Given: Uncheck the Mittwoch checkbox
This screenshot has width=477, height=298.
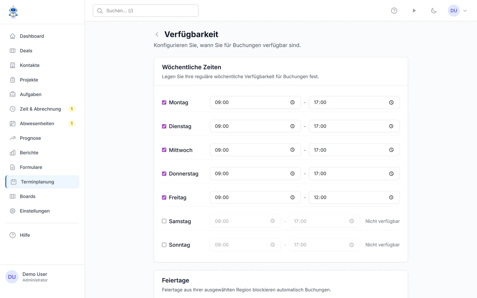Looking at the screenshot, I should [x=164, y=150].
